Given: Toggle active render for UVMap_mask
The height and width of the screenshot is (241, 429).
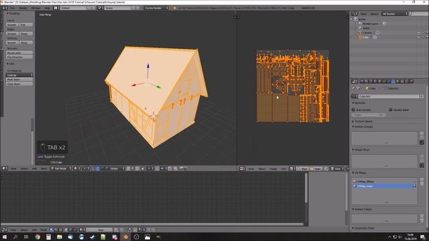Looking at the screenshot, I should pos(414,186).
